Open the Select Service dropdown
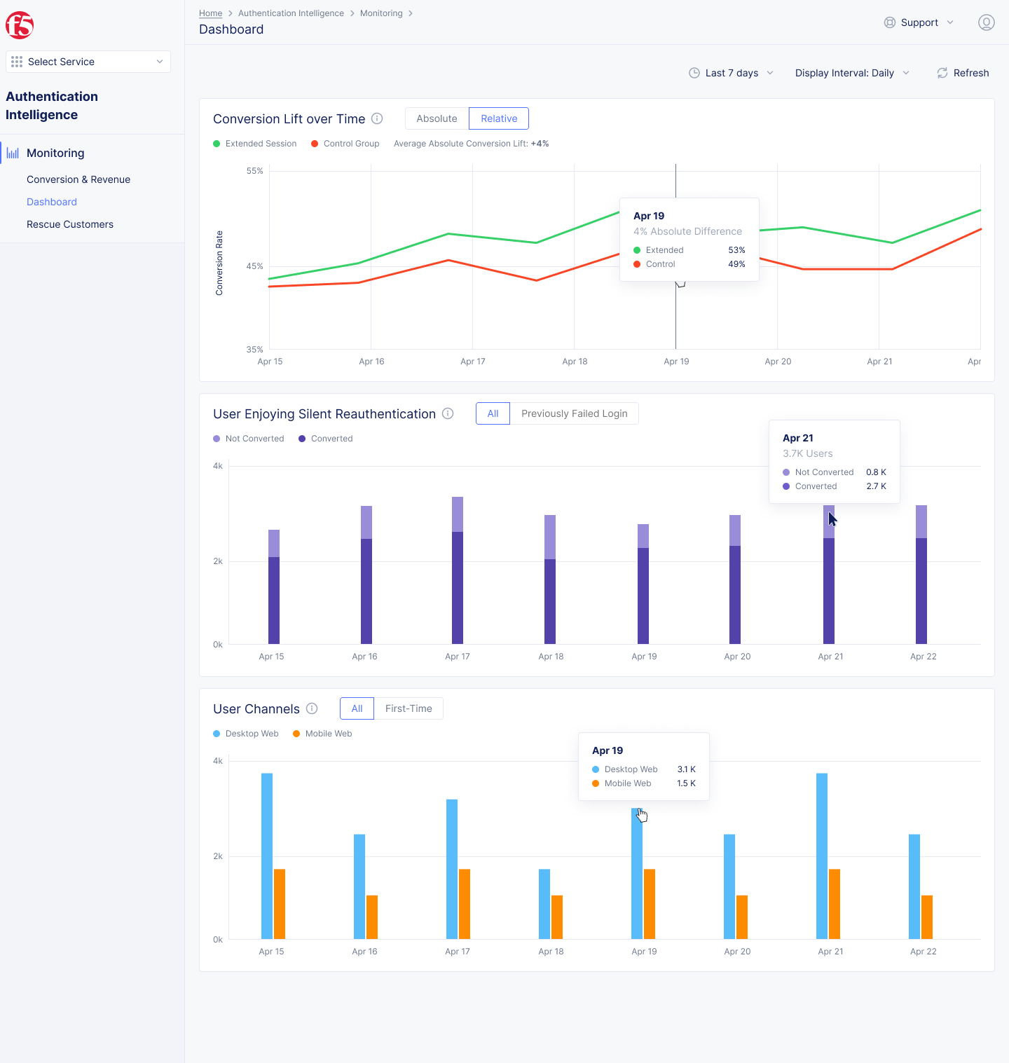The image size is (1009, 1063). coord(88,62)
